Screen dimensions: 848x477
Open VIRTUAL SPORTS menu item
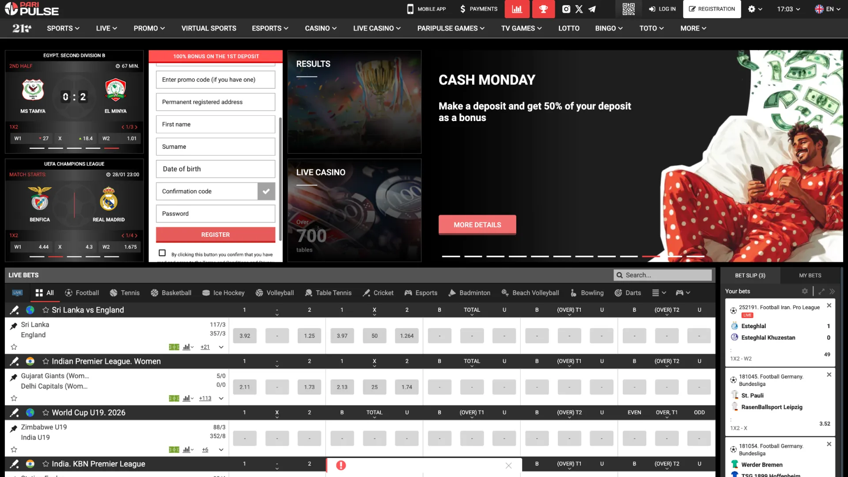point(209,28)
